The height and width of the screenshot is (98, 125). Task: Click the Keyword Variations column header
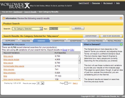[11, 53]
